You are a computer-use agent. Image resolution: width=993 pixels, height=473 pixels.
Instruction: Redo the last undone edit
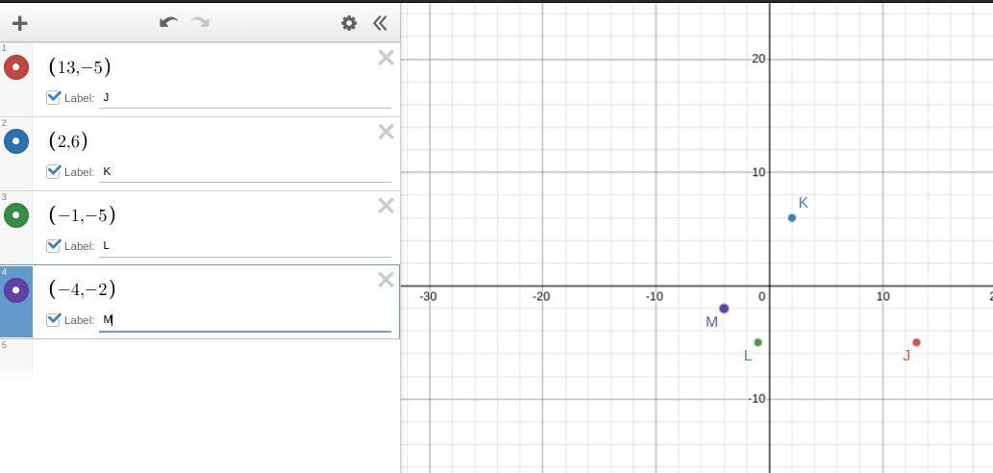pyautogui.click(x=200, y=23)
